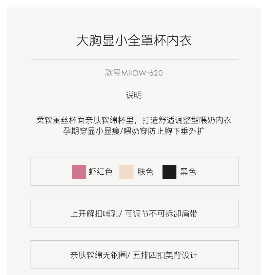Click the title 大胸显小全罩杯内衣
This screenshot has width=268, height=275.
click(x=134, y=40)
